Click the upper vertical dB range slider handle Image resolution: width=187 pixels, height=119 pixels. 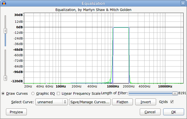click(5, 31)
